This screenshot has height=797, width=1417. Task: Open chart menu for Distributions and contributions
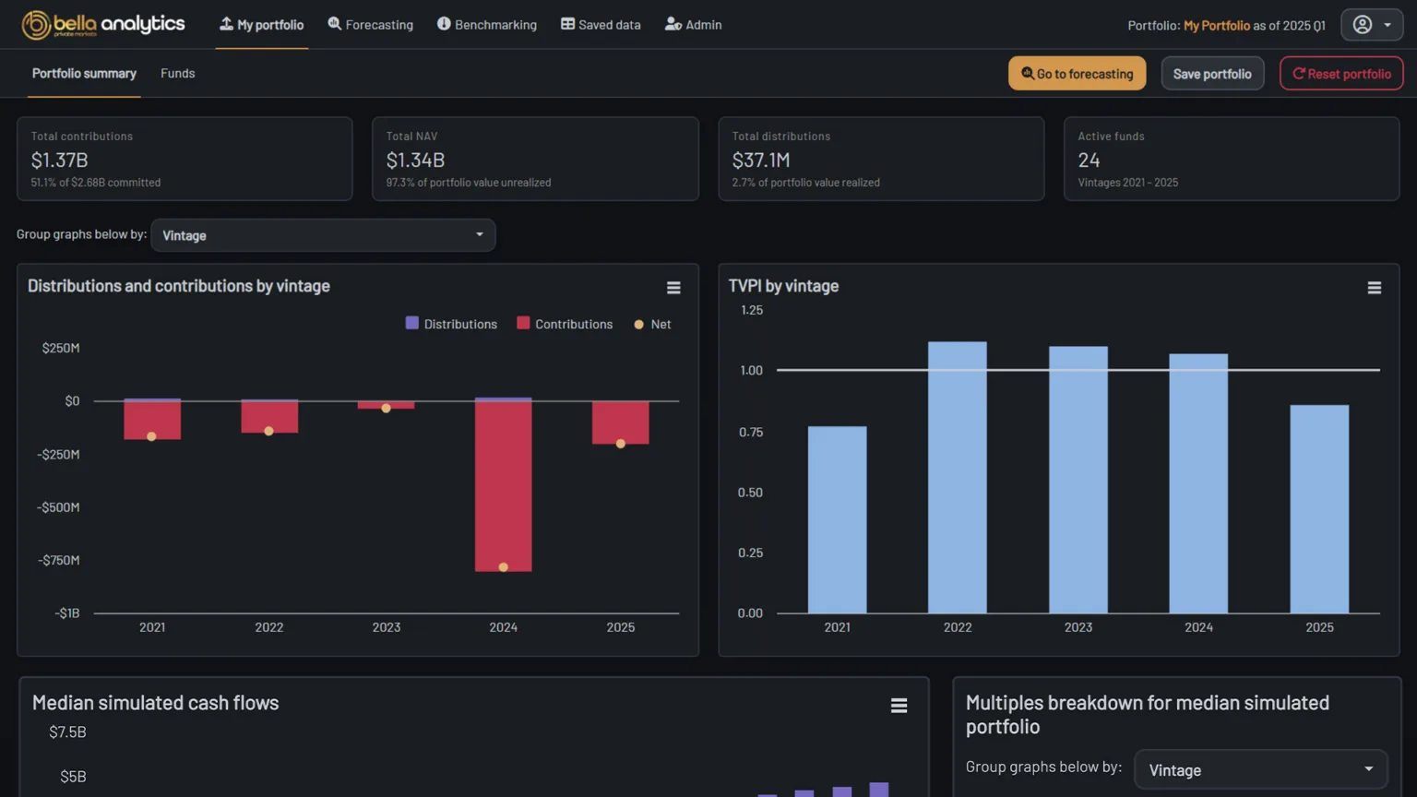pyautogui.click(x=673, y=288)
